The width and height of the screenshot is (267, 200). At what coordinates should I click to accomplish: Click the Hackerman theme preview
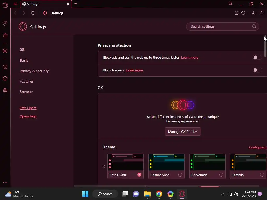pyautogui.click(x=207, y=162)
